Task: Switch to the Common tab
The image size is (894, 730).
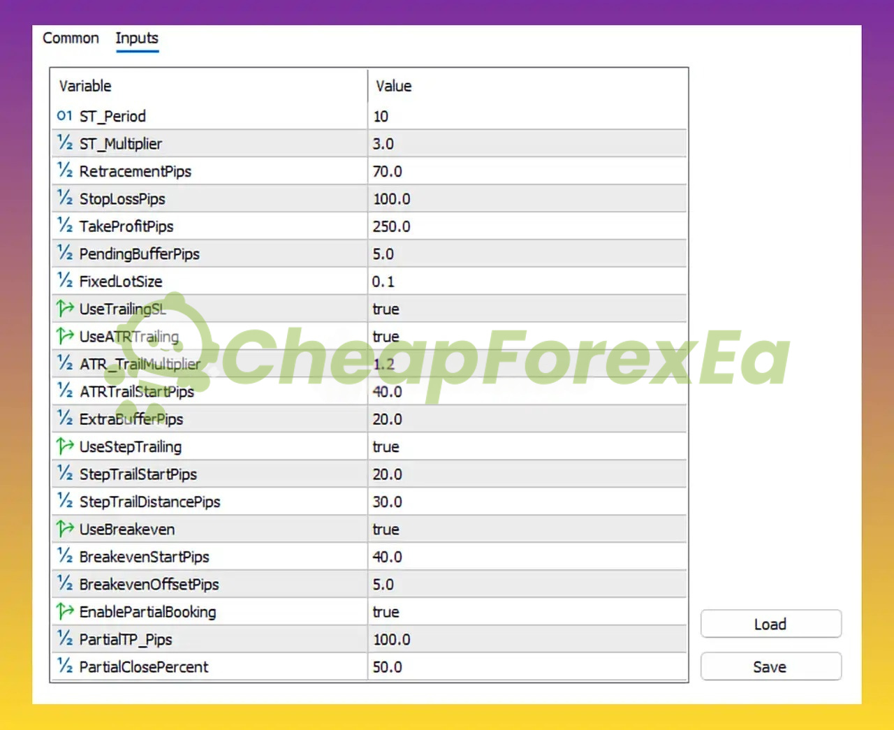Action: 71,38
